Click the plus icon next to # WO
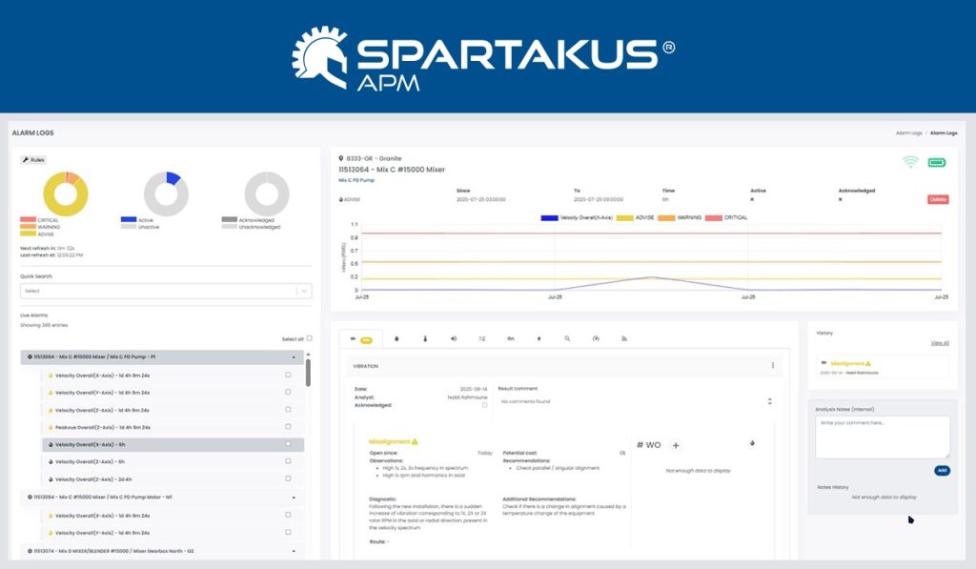Image resolution: width=976 pixels, height=569 pixels. 676,446
